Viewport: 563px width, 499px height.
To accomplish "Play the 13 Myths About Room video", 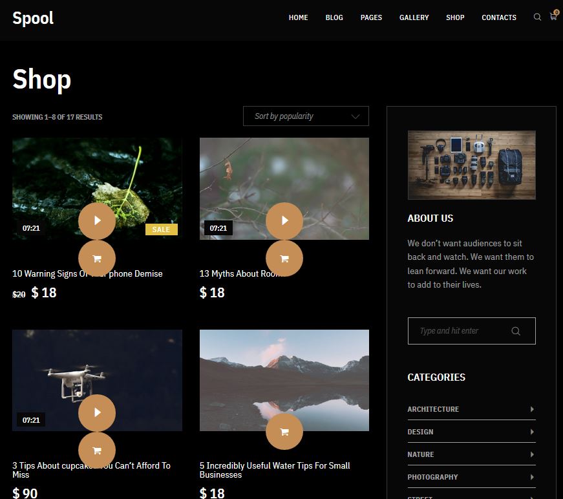I will [x=284, y=220].
